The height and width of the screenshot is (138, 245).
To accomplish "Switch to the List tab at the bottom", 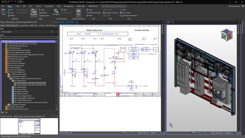I will [6, 112].
